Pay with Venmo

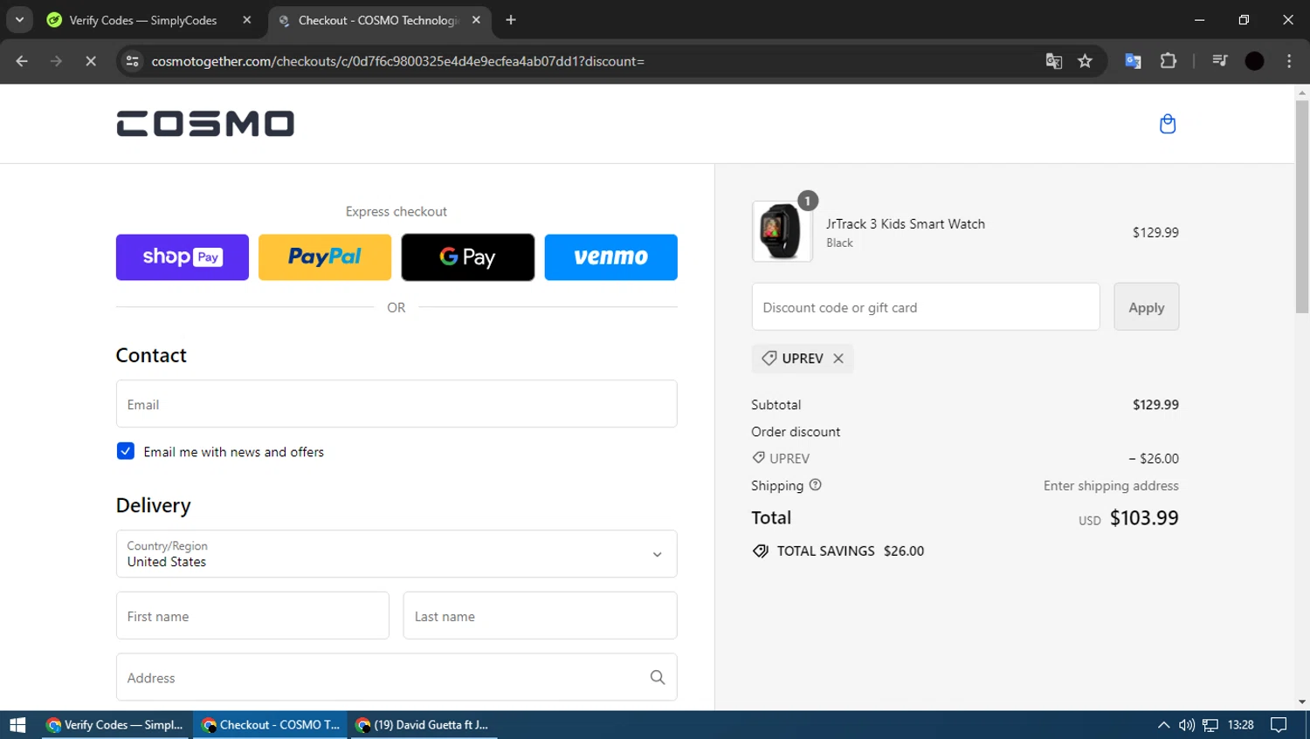pos(611,257)
